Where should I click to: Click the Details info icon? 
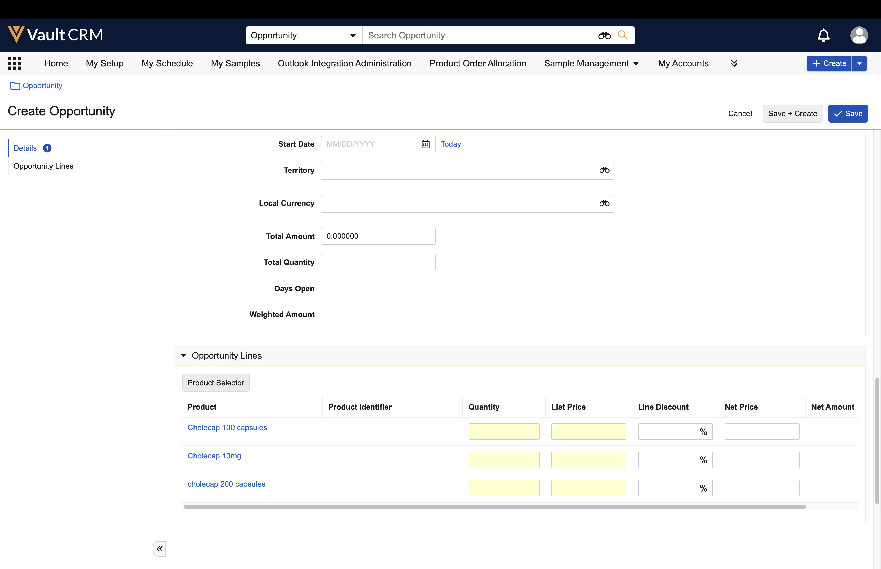click(x=47, y=148)
